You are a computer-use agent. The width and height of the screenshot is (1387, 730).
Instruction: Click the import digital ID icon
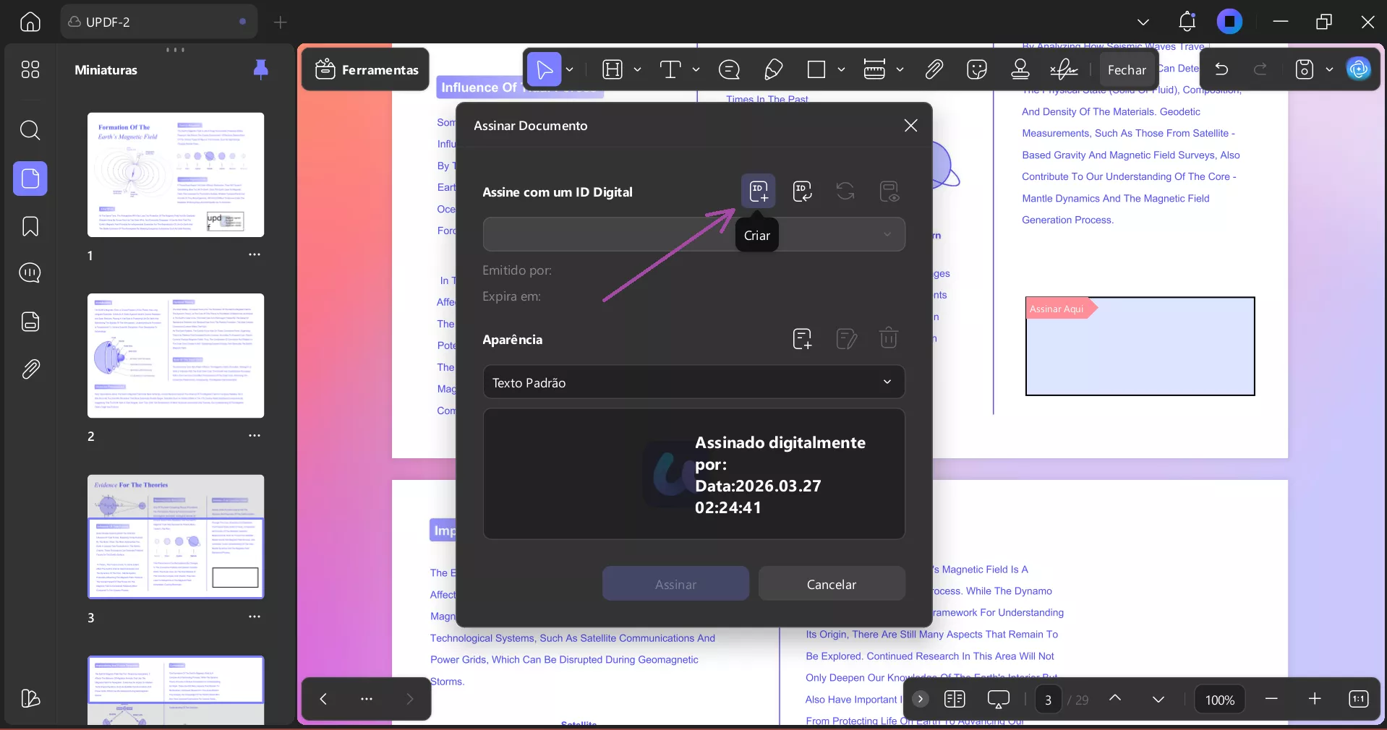(802, 192)
